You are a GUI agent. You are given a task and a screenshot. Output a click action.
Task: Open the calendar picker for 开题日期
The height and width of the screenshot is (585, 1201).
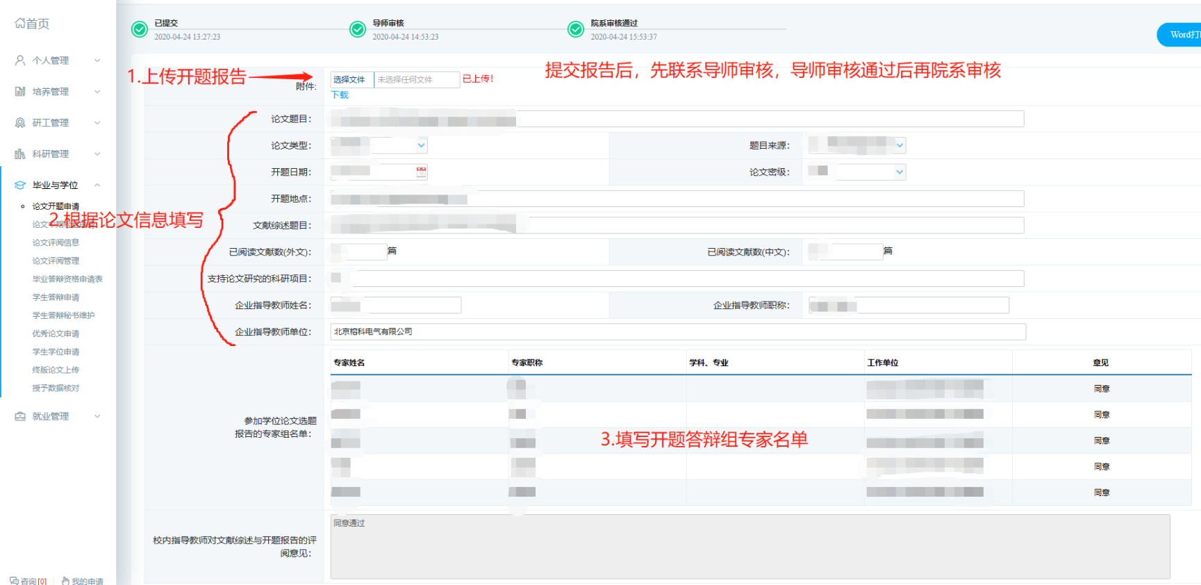pos(421,172)
